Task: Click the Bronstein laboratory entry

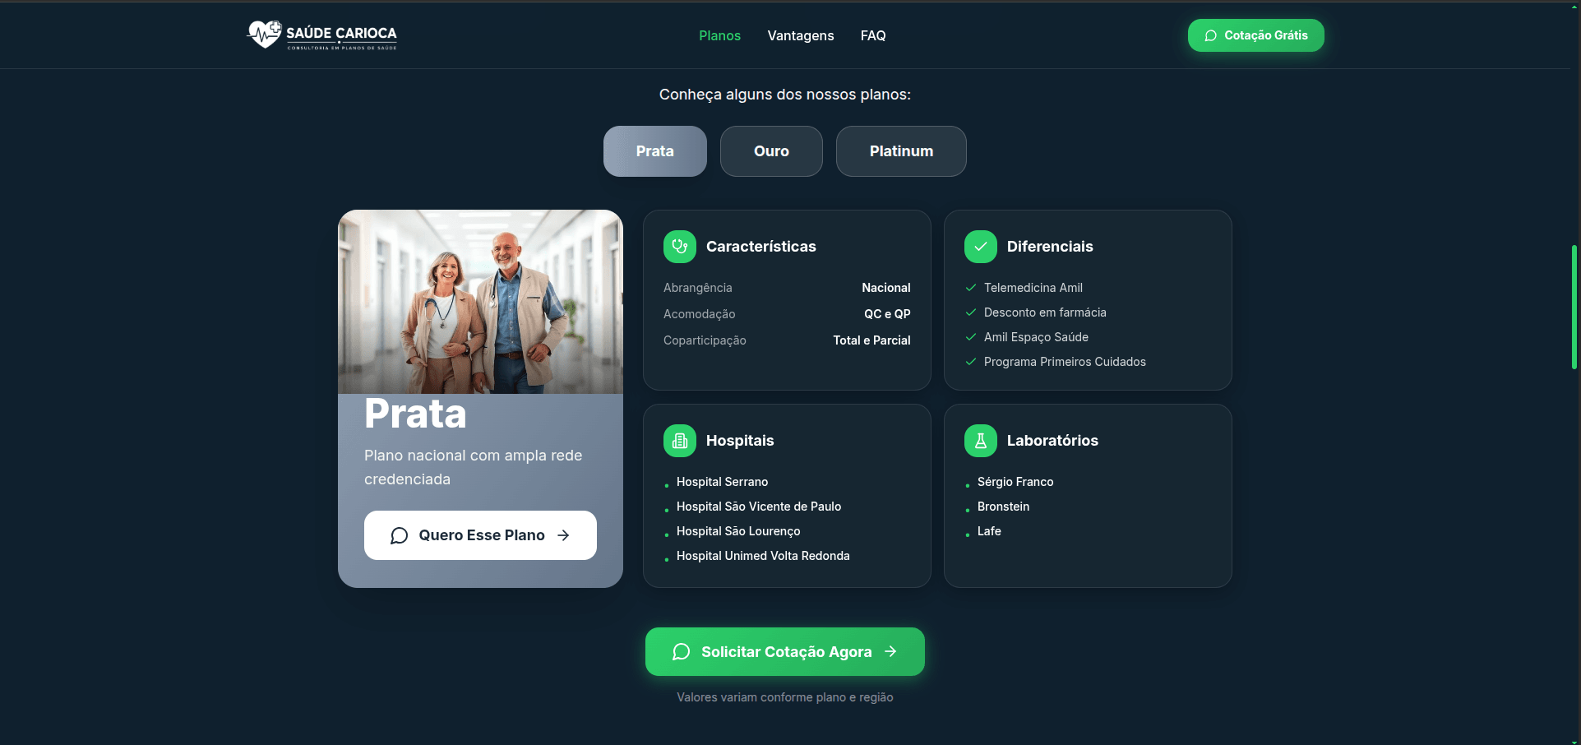Action: point(1003,507)
